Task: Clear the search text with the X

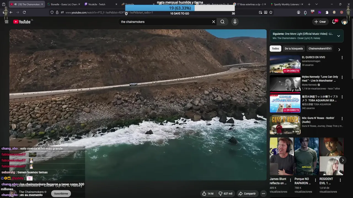Action: click(x=213, y=22)
